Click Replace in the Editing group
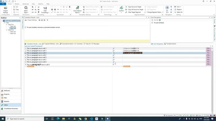Image resolution: width=216 pixels, height=121 pixels. pyautogui.click(x=178, y=9)
